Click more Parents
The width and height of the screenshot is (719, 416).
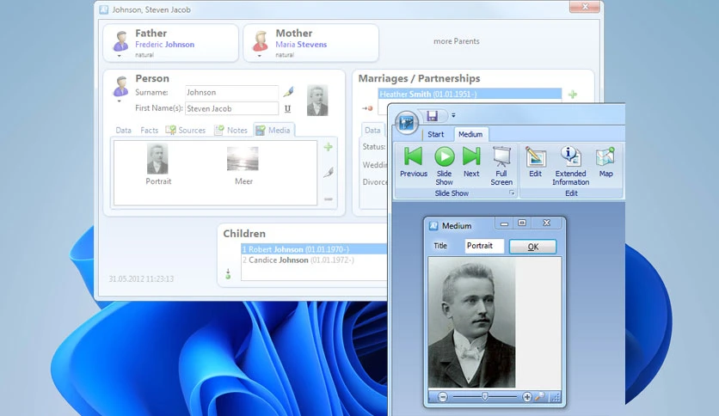(x=456, y=41)
